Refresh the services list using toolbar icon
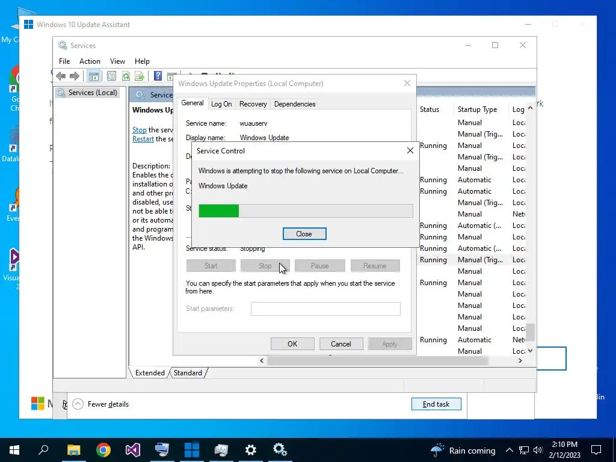Image resolution: width=616 pixels, height=462 pixels. (x=126, y=76)
